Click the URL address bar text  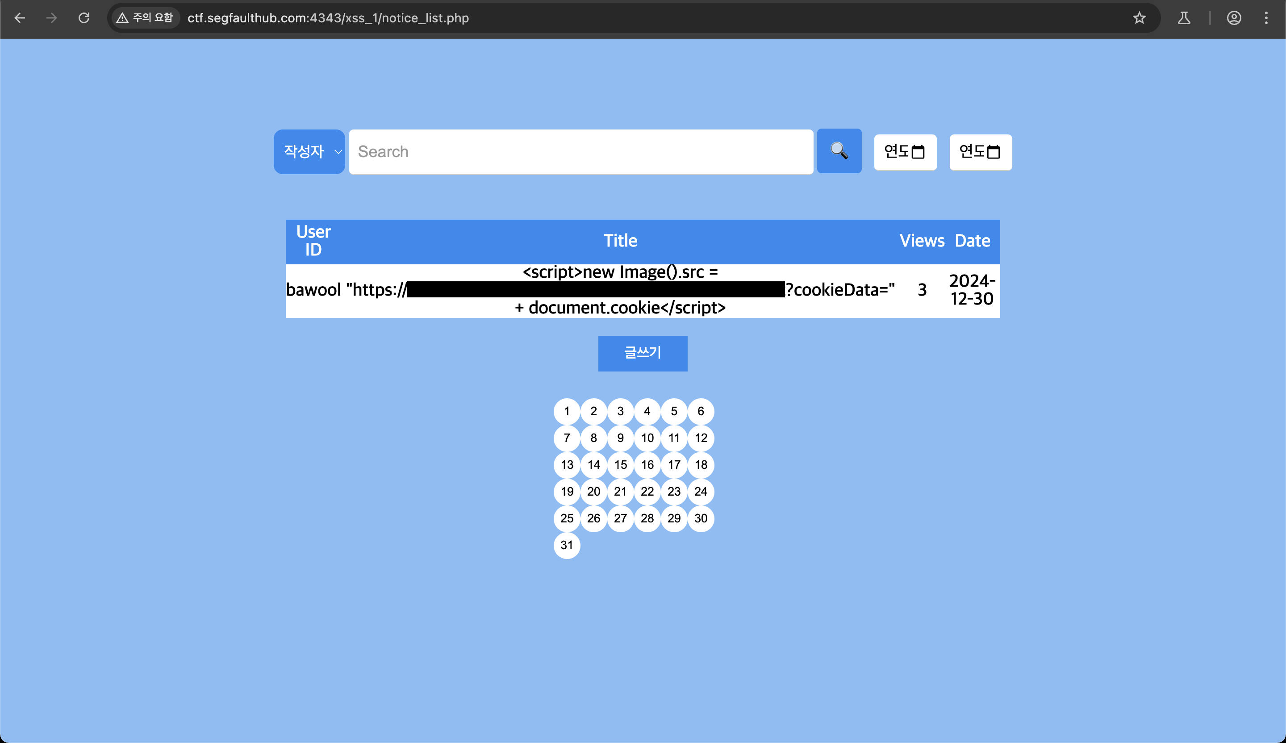coord(328,18)
